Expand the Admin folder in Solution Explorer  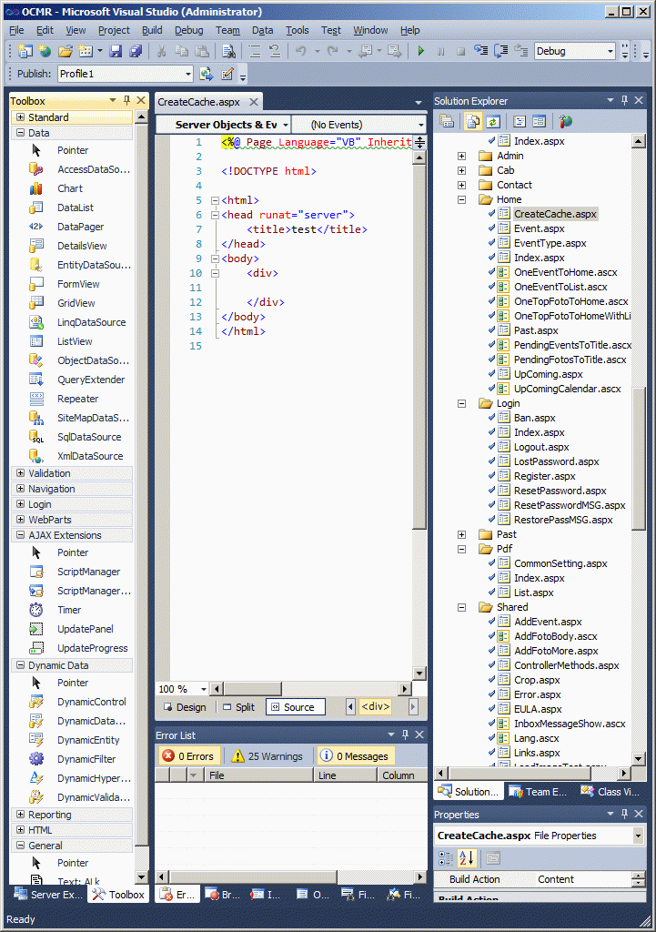coord(461,156)
